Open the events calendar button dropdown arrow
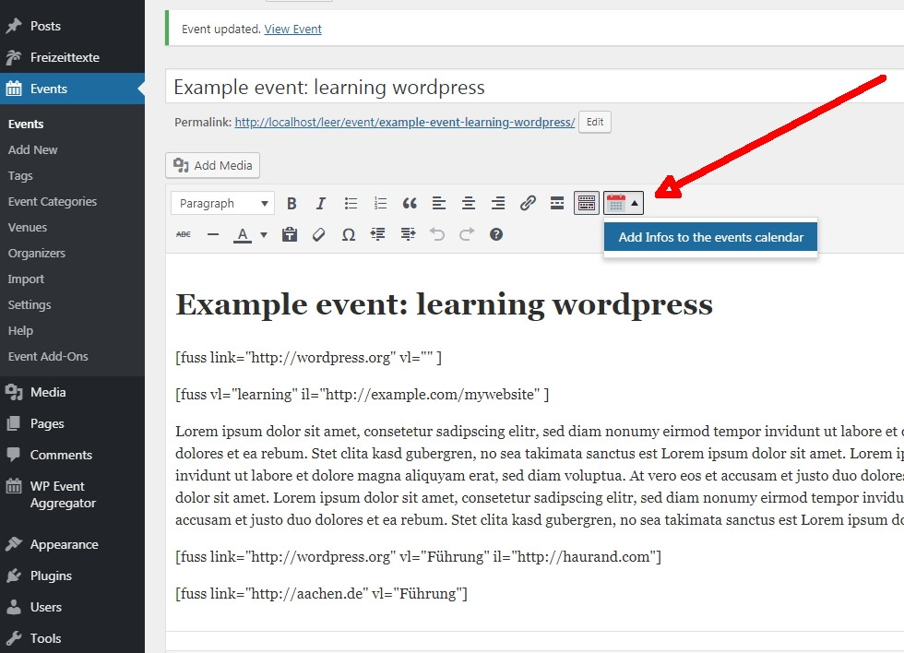Screen dimensions: 904x653 (x=635, y=204)
